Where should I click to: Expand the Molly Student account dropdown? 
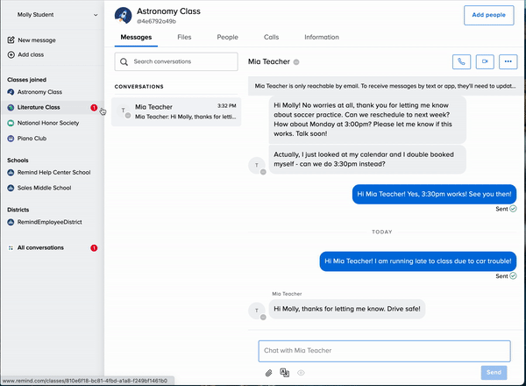click(95, 14)
